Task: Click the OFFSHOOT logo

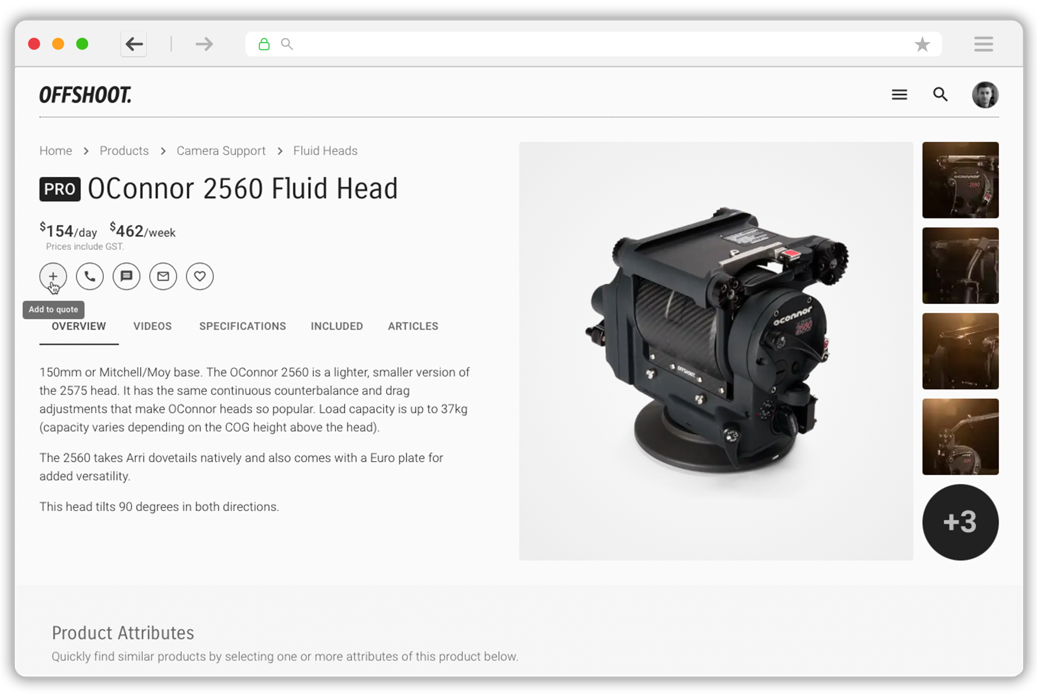Action: [85, 95]
